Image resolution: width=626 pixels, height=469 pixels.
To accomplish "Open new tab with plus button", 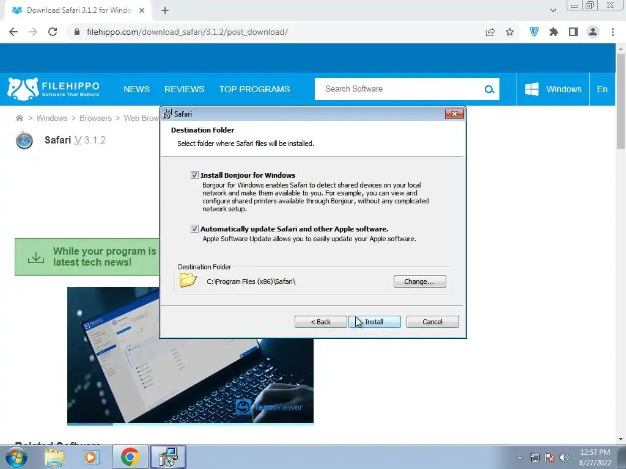I will (165, 10).
